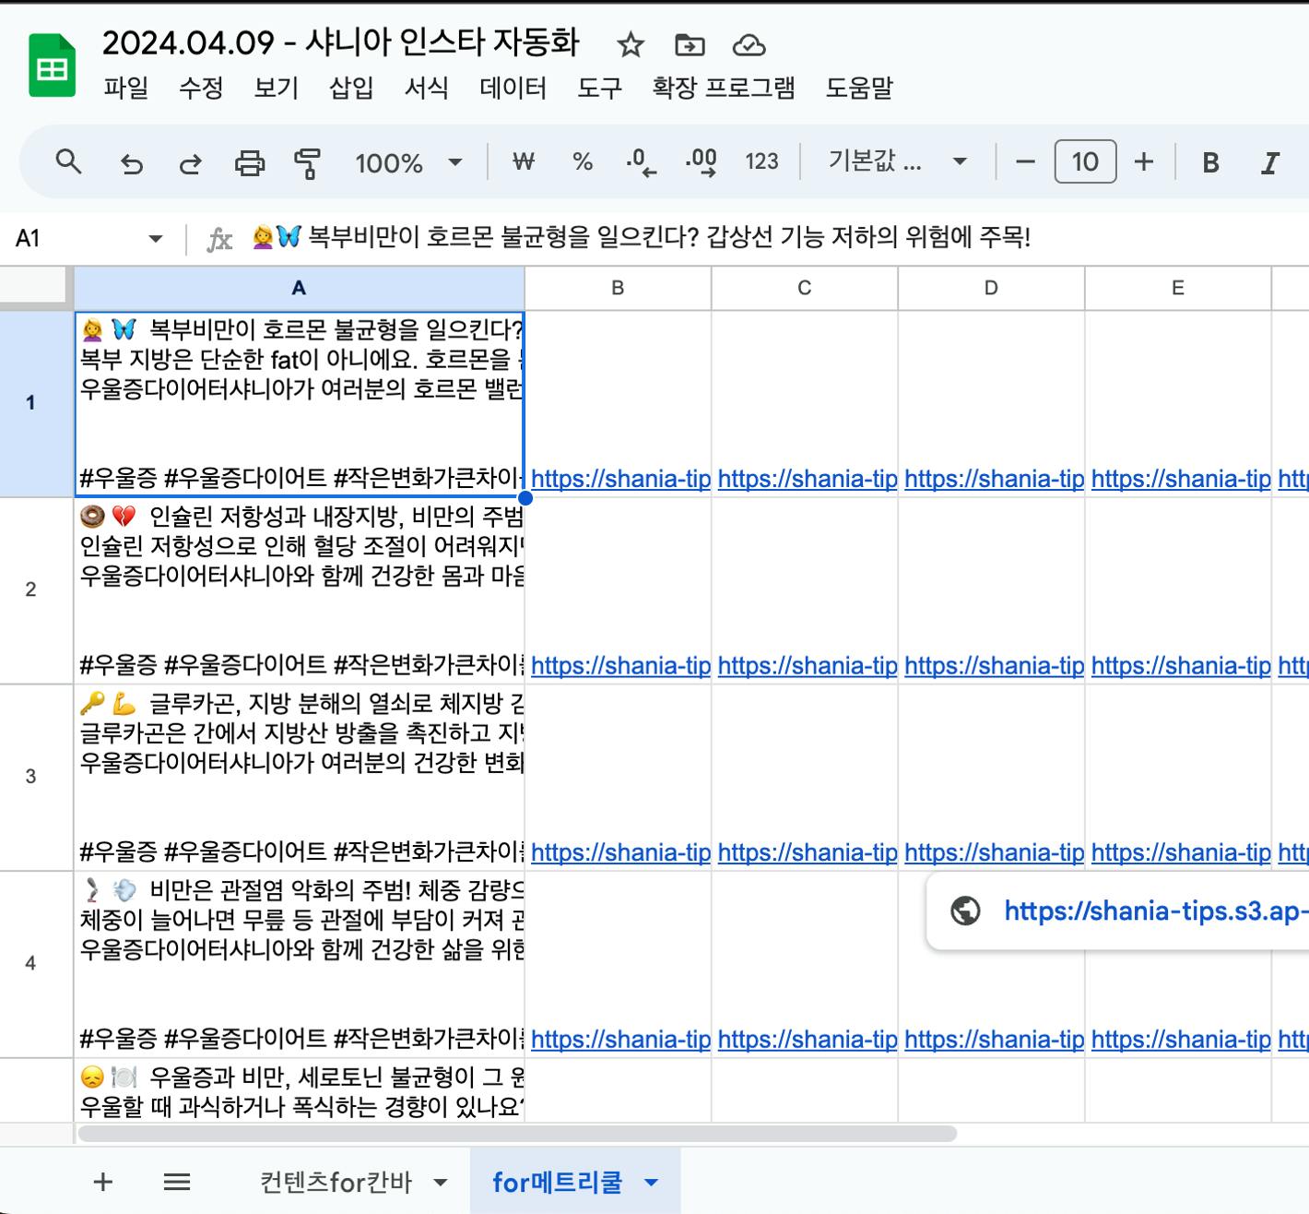Toggle italic formatting
1309x1214 pixels.
click(1270, 163)
